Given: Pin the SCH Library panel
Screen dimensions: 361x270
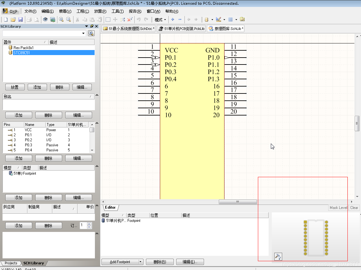Looking at the screenshot, I should click(92, 26).
